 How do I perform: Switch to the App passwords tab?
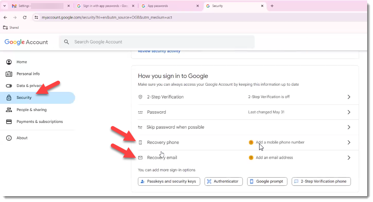point(170,6)
